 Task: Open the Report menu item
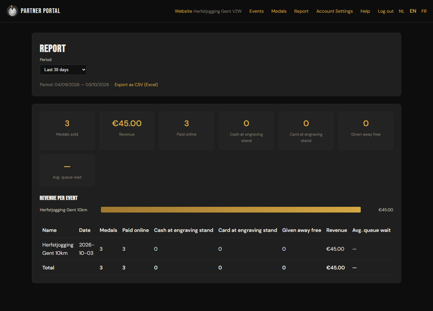(301, 11)
